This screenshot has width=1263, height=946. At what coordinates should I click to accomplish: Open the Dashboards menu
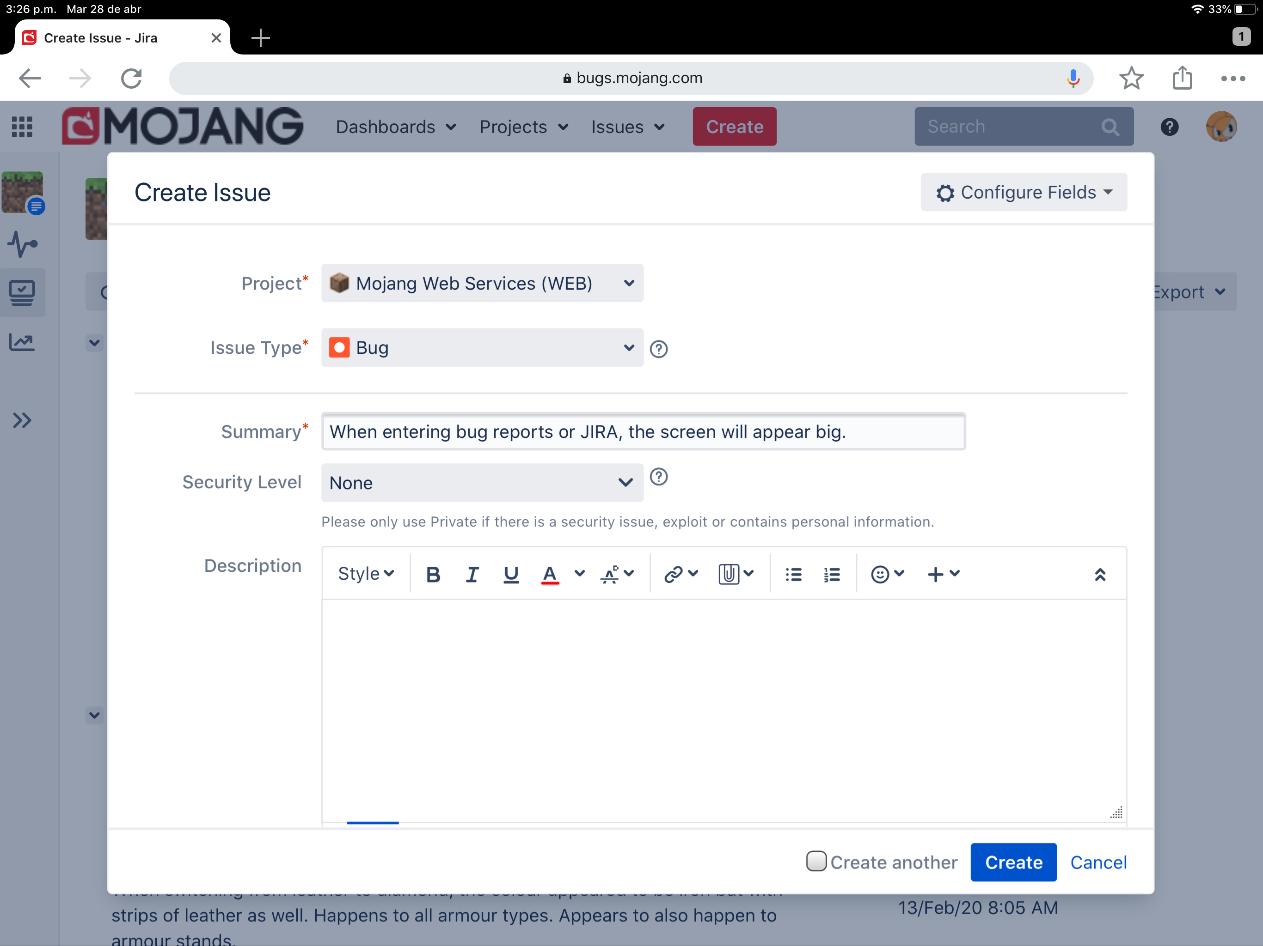395,127
